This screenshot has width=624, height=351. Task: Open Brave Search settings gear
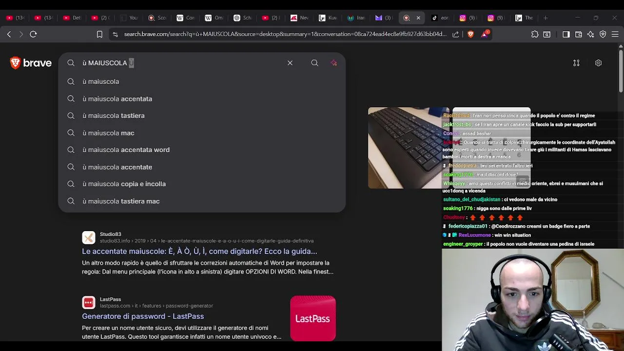598,63
